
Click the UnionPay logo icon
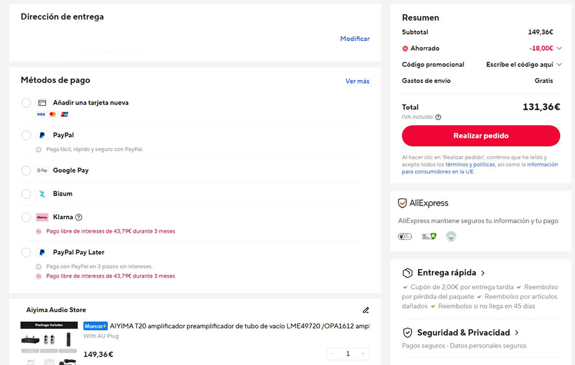click(x=64, y=114)
